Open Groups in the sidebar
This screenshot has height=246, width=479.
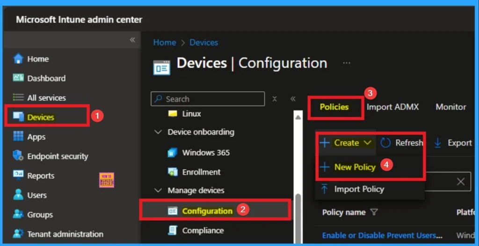[x=40, y=215]
